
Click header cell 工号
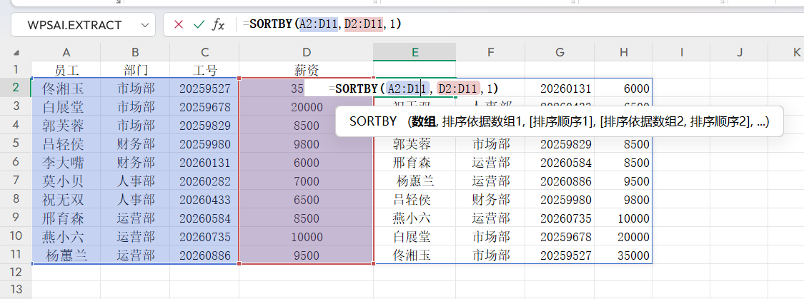204,70
